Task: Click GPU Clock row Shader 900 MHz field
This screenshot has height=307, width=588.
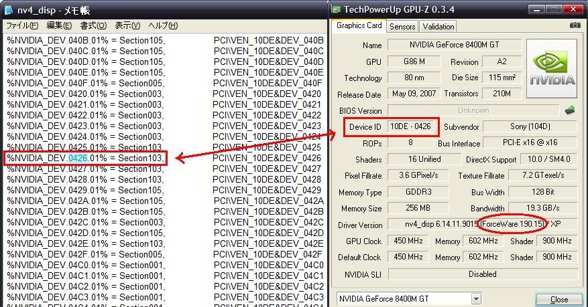Action: click(x=557, y=241)
